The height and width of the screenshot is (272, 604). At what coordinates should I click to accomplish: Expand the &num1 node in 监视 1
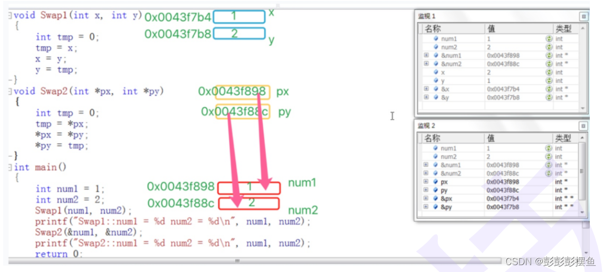[x=426, y=55]
